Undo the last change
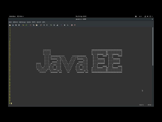This screenshot has width=162, height=122. (x=23, y=25)
